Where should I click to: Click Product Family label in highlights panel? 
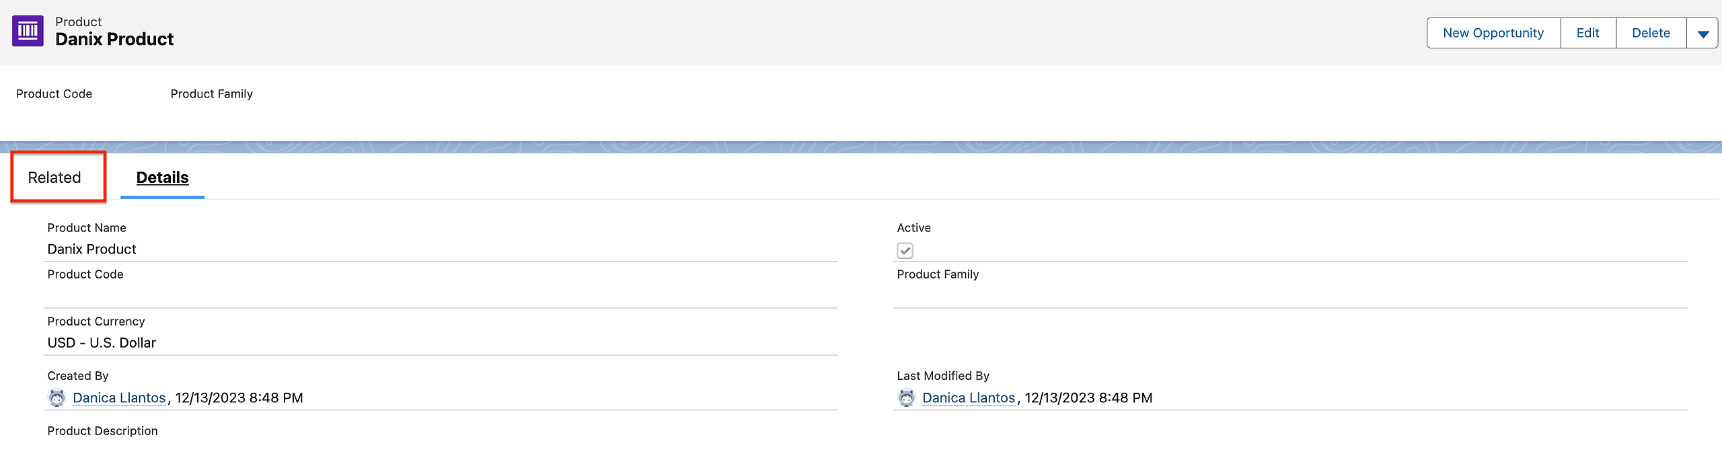[211, 94]
